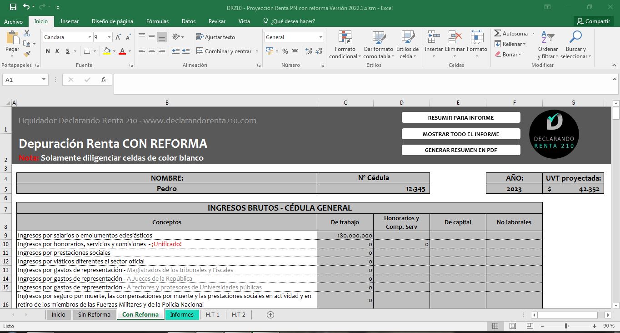Open the Candara font name dropdown
This screenshot has width=620, height=333.
click(x=90, y=37)
